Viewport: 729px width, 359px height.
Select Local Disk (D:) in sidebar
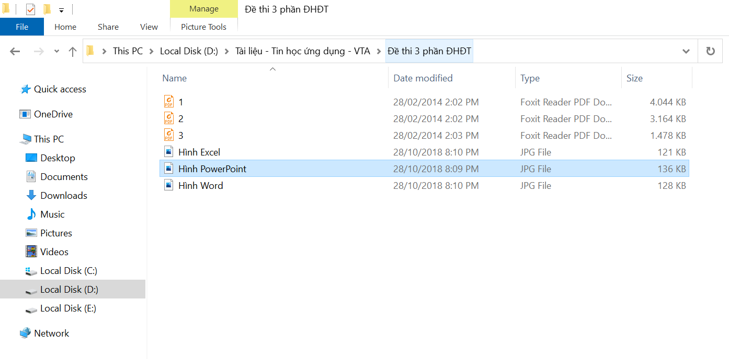(69, 290)
